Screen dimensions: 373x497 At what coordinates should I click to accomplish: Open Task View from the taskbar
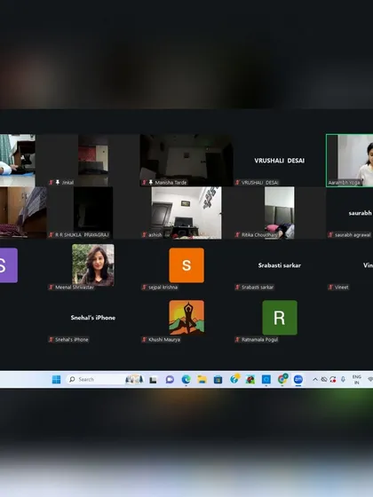(x=153, y=380)
